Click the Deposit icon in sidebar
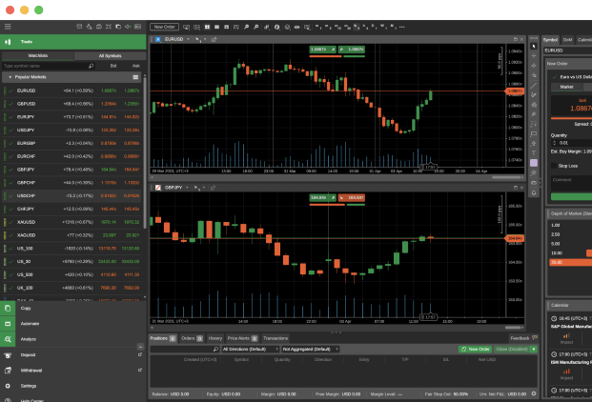Screen dimensions: 592x402 pos(9,354)
